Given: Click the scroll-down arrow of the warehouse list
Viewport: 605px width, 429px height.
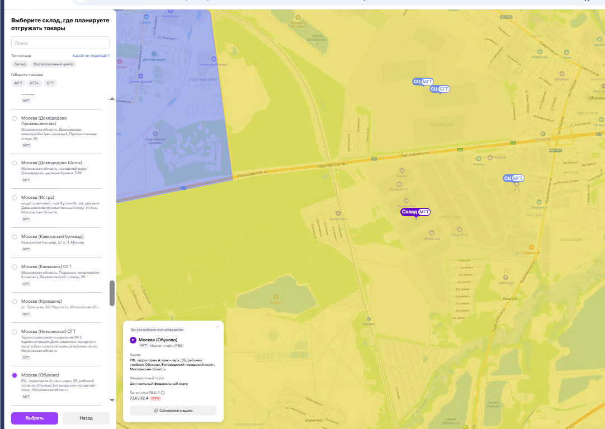Looking at the screenshot, I should [x=112, y=400].
